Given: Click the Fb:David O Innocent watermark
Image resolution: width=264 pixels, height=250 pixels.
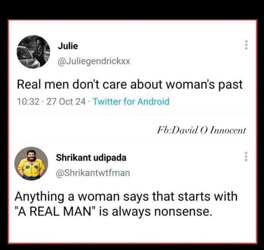Looking at the screenshot, I should tap(201, 130).
